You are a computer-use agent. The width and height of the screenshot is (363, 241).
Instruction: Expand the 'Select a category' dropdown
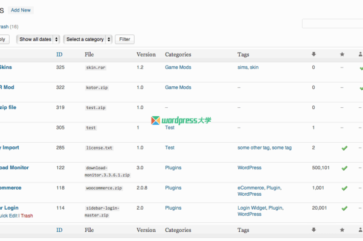click(x=88, y=39)
